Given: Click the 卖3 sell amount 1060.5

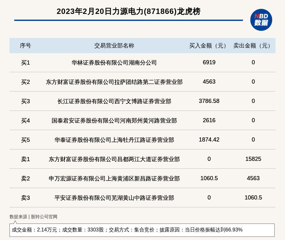Looking at the screenshot, I should (x=253, y=197).
